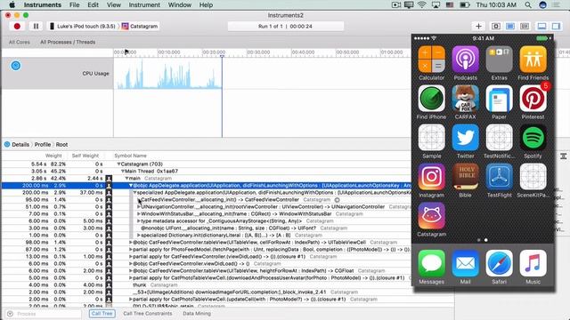The height and width of the screenshot is (320, 570).
Task: Click the focus arrow beside CatFeedViewController row
Action: [x=337, y=200]
